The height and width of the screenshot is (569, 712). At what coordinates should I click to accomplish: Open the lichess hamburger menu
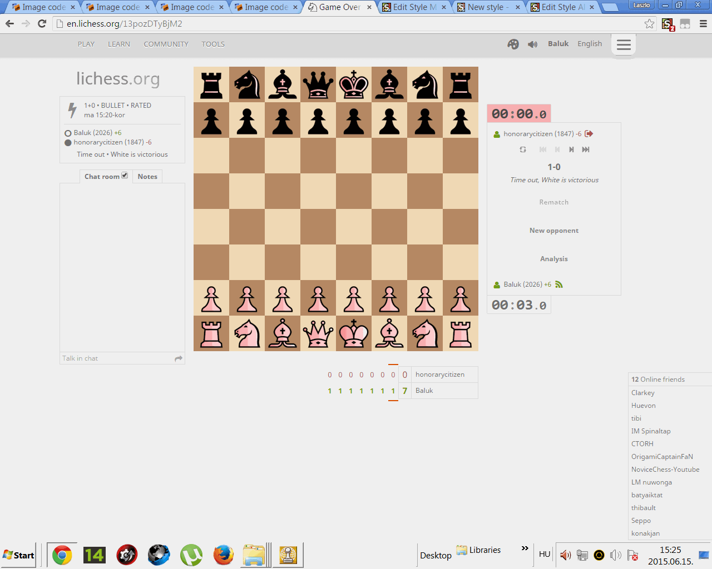point(624,44)
